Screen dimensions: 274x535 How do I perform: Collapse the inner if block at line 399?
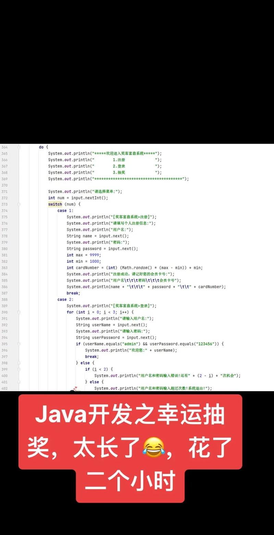tap(19, 369)
